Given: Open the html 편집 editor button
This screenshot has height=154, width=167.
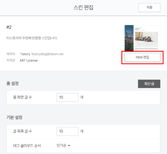Looking at the screenshot, I should 142,57.
